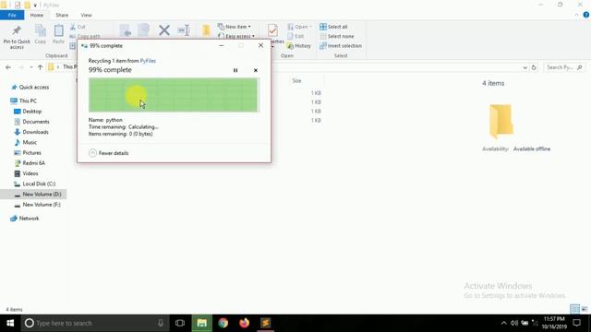Viewport: 591px width, 332px height.
Task: Select New Volume (F:)
Action: coord(37,205)
